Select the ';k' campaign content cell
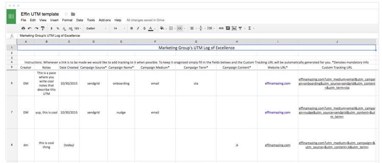This screenshot has width=382, height=163. click(237, 145)
